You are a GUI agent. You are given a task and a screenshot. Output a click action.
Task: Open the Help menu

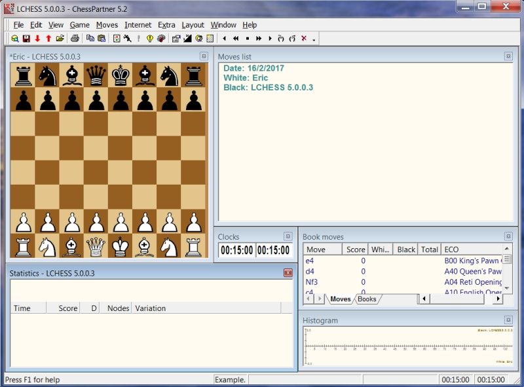click(250, 25)
